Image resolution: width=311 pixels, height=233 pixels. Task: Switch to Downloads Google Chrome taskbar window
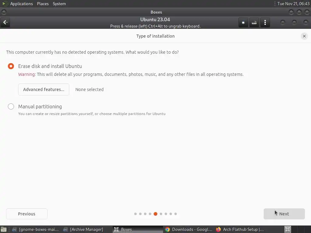189,229
